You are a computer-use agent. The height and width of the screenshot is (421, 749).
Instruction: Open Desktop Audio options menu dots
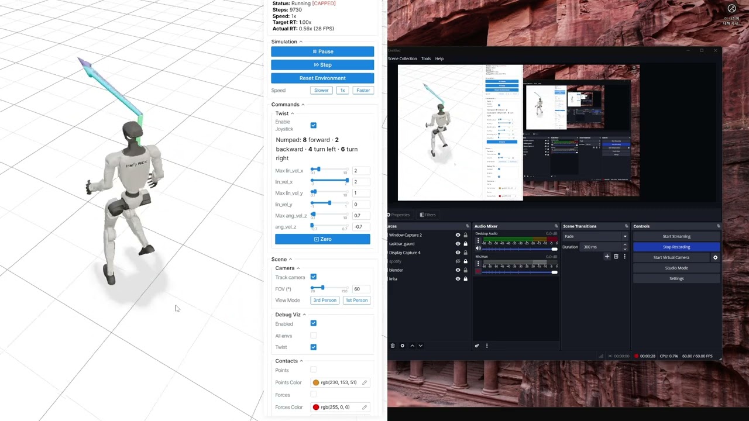tap(478, 241)
